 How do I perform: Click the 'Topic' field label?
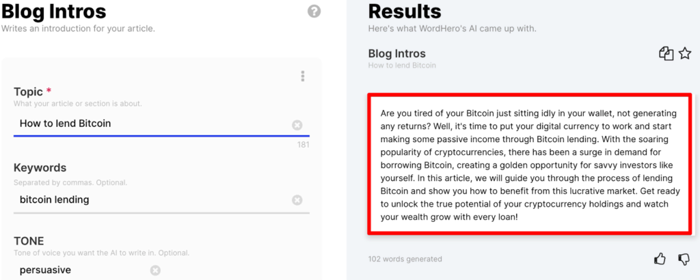click(28, 92)
